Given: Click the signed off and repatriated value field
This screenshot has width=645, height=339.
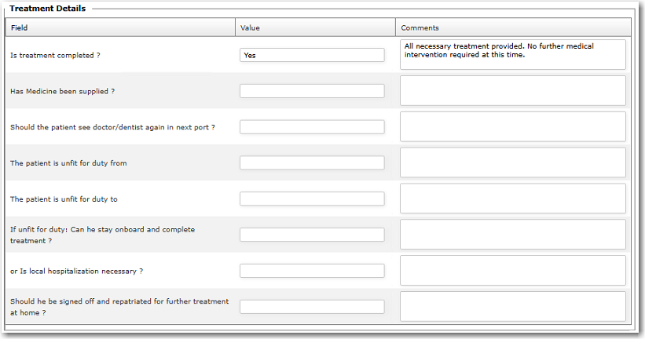Looking at the screenshot, I should (312, 307).
